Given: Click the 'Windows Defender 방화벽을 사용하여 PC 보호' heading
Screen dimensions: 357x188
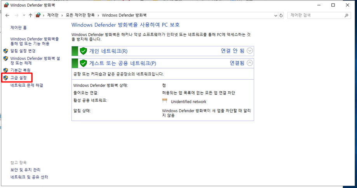Looking at the screenshot, I should [x=125, y=24].
